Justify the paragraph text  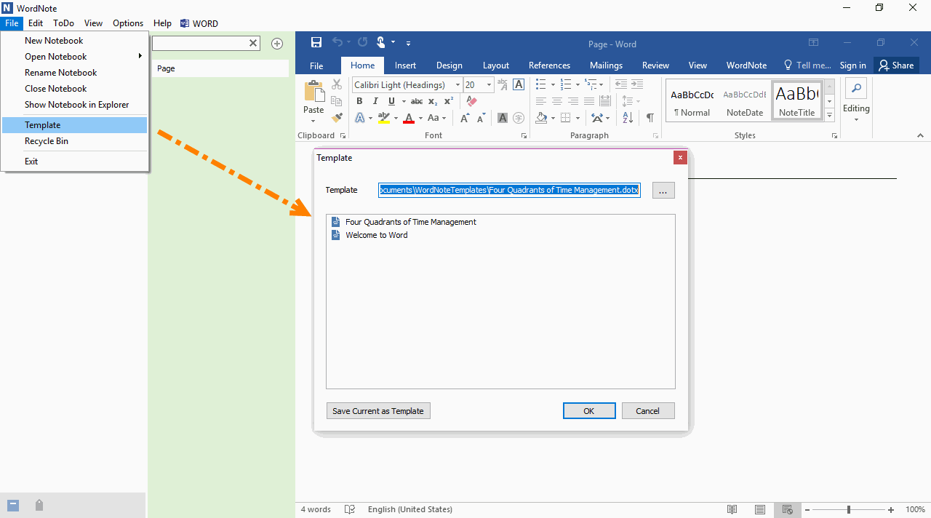589,101
